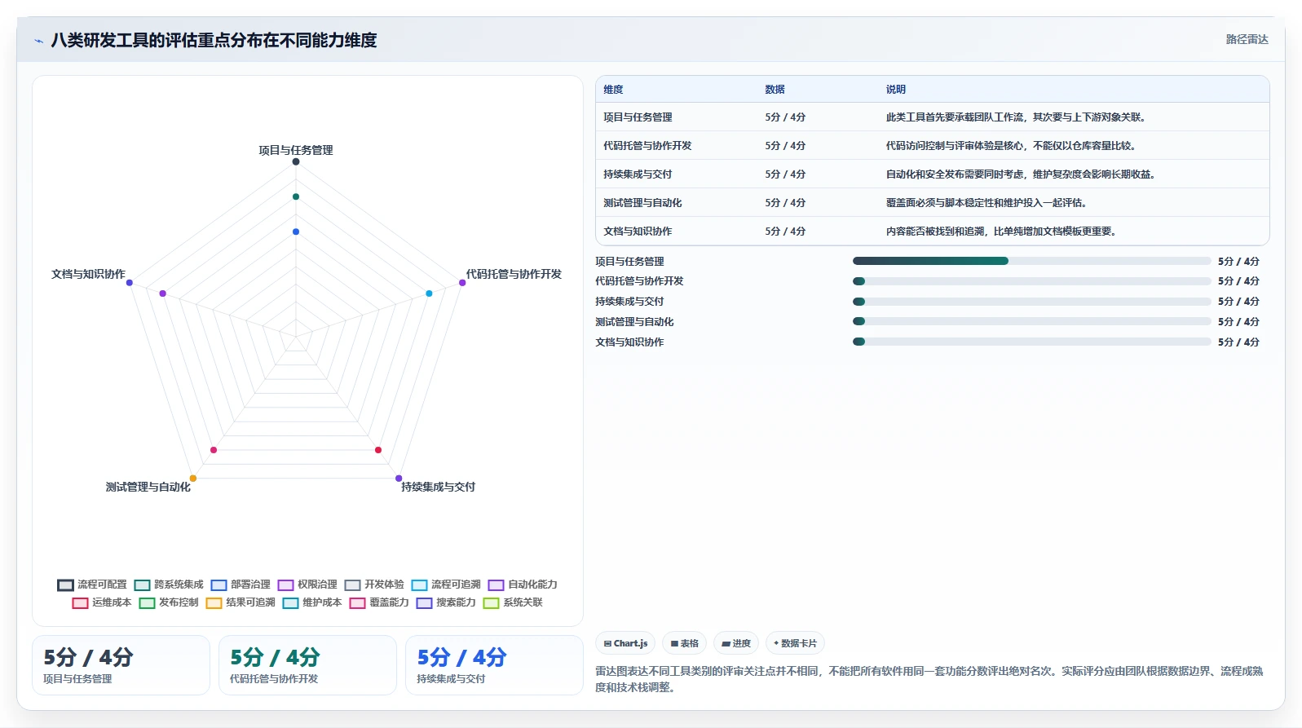Viewport: 1302px width, 728px height.
Task: Click the radar icon beside the page title
Action: (x=38, y=41)
